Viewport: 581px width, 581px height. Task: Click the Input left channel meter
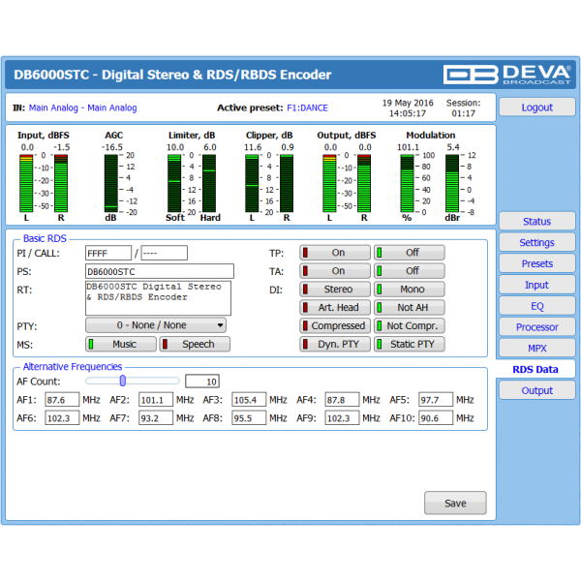tap(26, 183)
